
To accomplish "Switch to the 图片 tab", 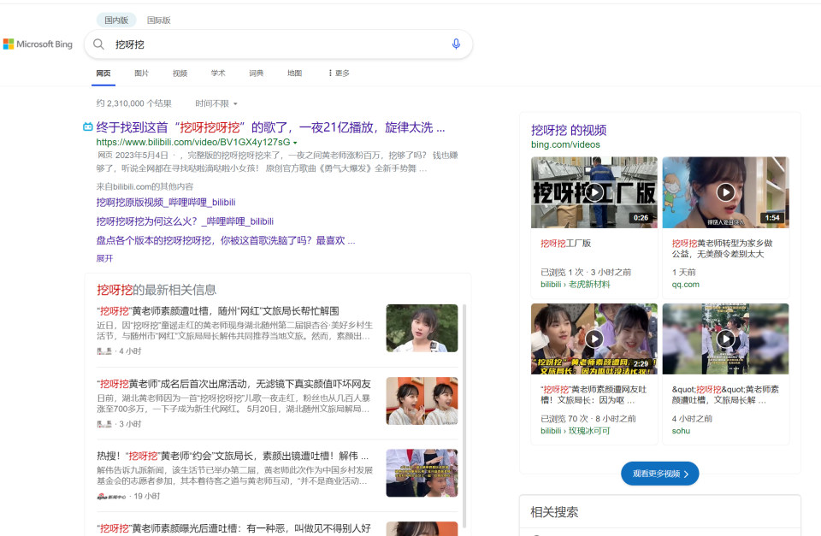I will [x=141, y=74].
